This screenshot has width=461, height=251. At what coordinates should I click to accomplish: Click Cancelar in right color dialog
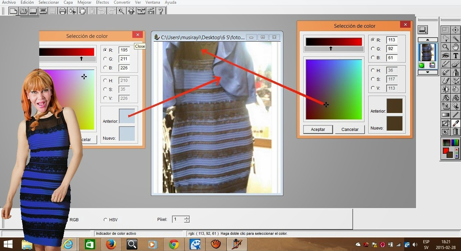[350, 130]
